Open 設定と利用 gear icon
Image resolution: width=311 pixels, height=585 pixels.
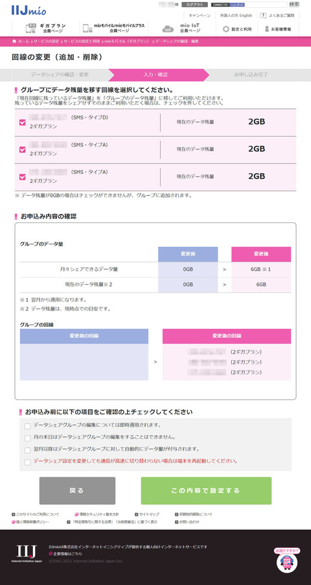[225, 29]
